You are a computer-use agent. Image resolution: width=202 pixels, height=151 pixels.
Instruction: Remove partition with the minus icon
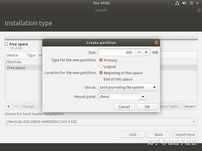16,107
